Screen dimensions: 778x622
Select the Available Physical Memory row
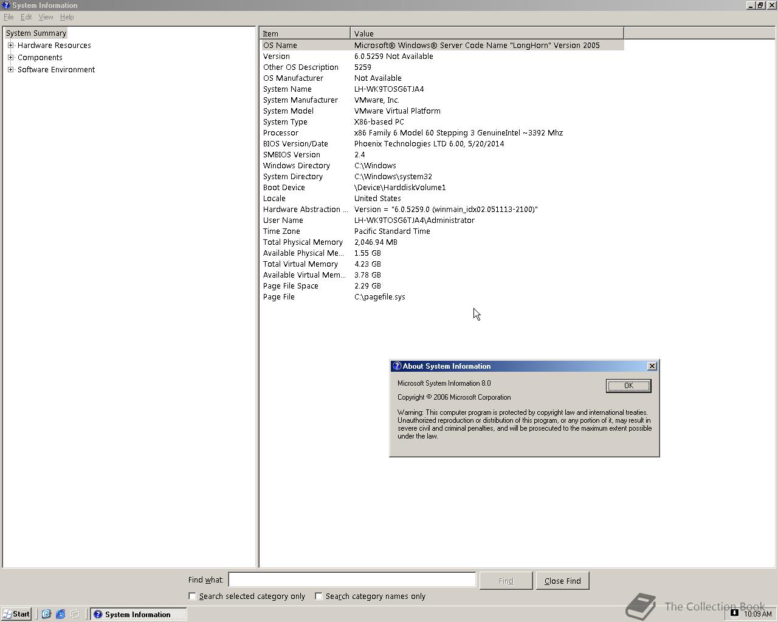442,253
